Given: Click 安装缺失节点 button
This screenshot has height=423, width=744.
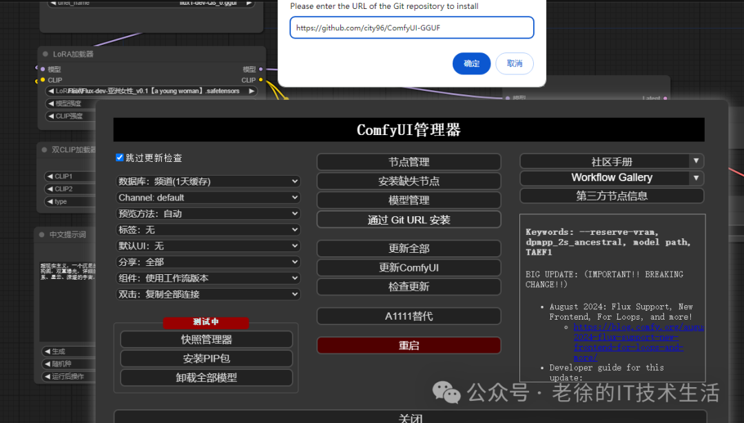Looking at the screenshot, I should (409, 181).
